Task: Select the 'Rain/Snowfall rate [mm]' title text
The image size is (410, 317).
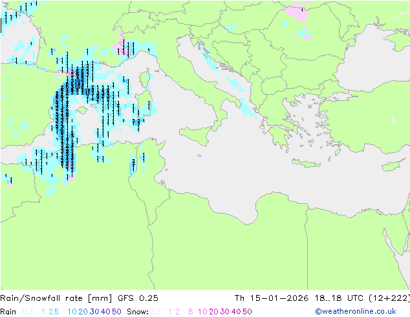Action: (x=56, y=298)
